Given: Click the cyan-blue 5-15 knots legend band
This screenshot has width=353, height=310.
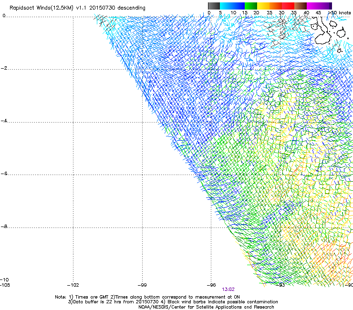Looking at the screenshot, I should tap(232, 6).
